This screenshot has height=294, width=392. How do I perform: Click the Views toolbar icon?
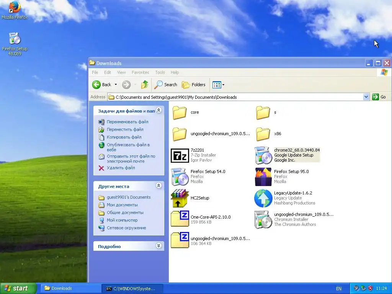coord(217,85)
